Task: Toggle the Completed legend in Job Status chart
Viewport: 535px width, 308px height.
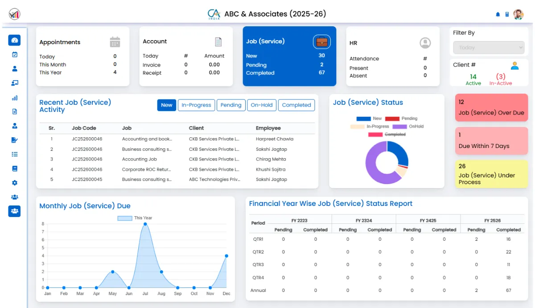Action: click(x=396, y=134)
